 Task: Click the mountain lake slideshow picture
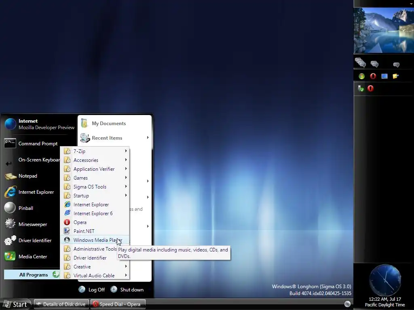(384, 30)
